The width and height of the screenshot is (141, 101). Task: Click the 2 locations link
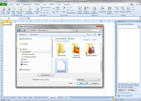click(x=66, y=41)
